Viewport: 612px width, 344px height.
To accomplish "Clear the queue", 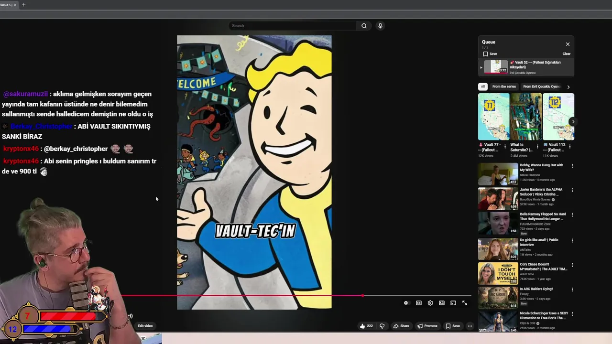I will [x=566, y=54].
